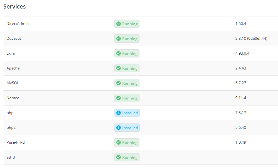Select the DirectAdmin service name
278x168 pixels.
[x=17, y=24]
